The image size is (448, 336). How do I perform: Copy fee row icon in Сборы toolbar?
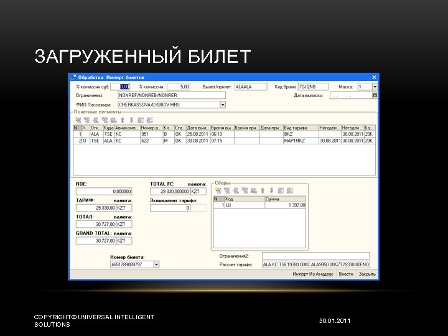coord(227,190)
